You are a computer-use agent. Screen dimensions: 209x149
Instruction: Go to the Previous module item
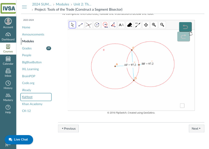click(x=68, y=129)
